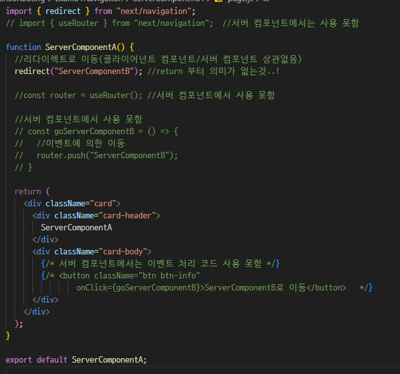The image size is (400, 374).
Task: Click the "ServerComponentB로 이동" button label text
Action: click(255, 288)
